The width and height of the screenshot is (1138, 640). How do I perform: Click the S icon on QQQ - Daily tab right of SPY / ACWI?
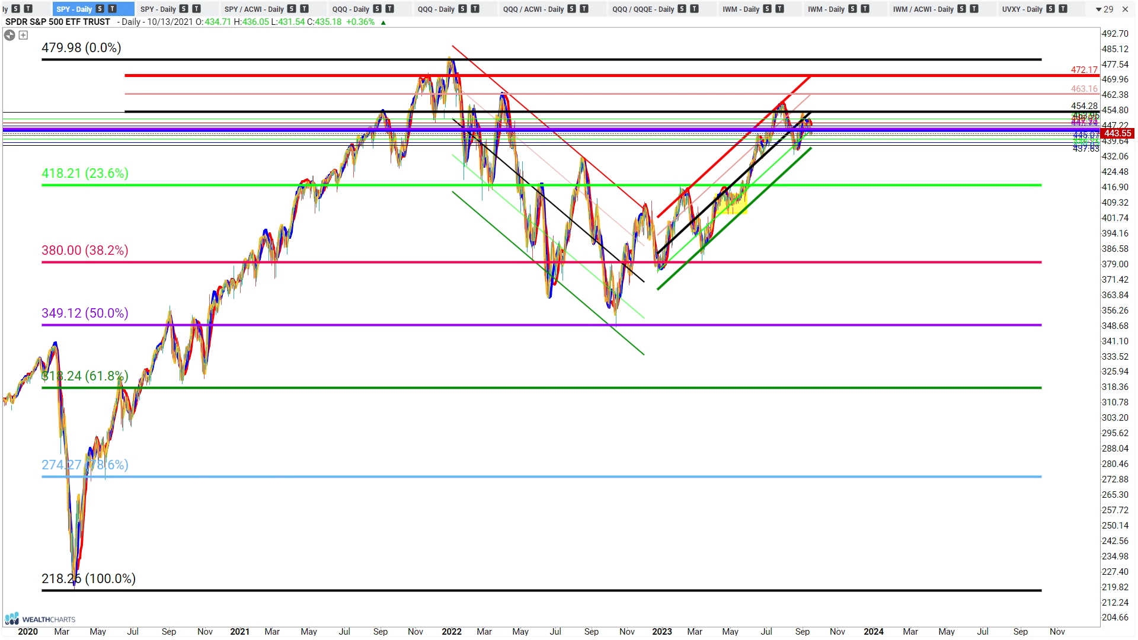378,9
